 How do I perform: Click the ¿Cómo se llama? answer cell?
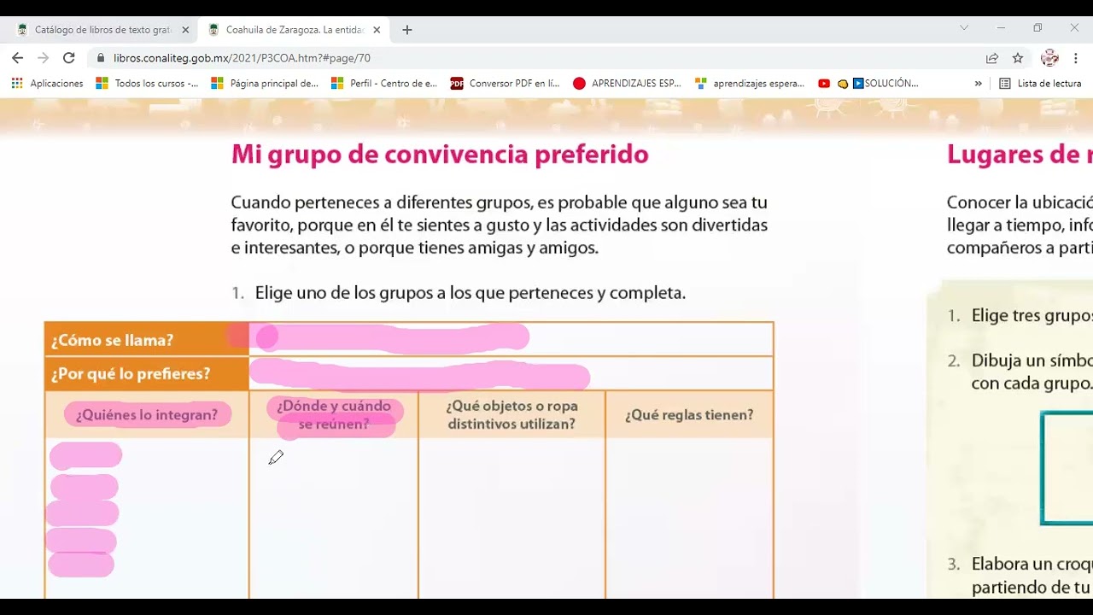(511, 339)
